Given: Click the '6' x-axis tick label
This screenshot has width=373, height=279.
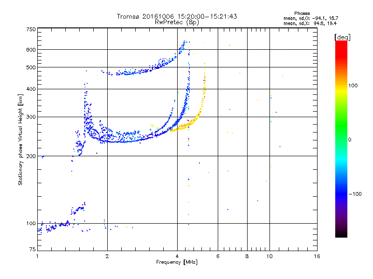Looking at the screenshot, I should pyautogui.click(x=218, y=256).
